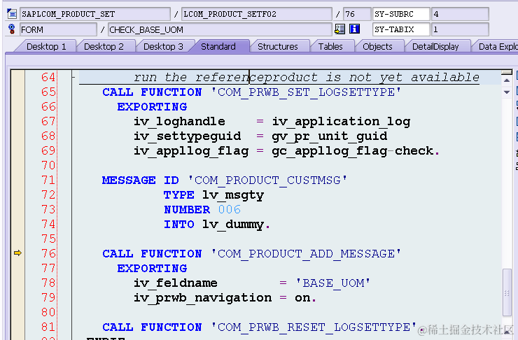Click the SAPLCOM_PRODUCT_SET program field
This screenshot has height=340, width=518.
[x=95, y=14]
